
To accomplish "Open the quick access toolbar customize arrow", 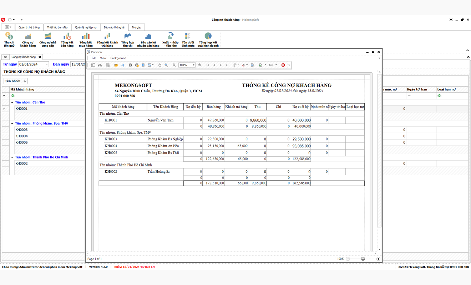I will click(x=21, y=20).
